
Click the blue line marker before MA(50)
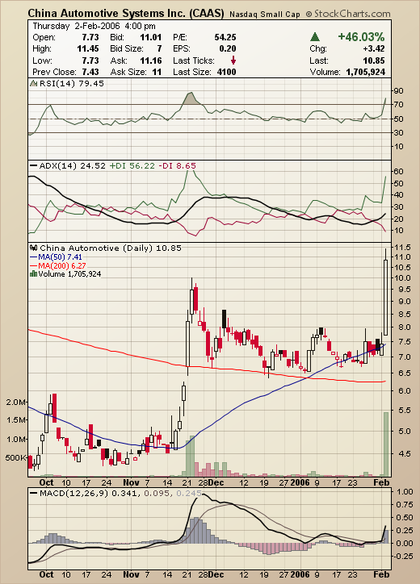click(33, 257)
